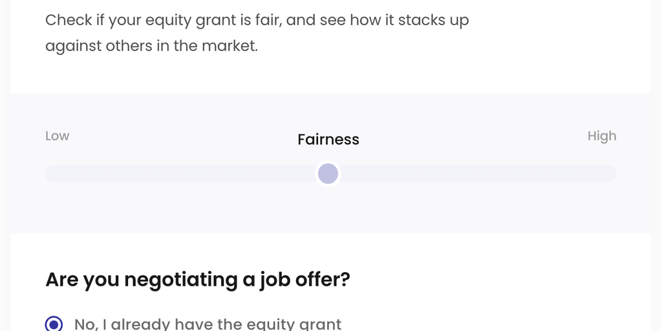The height and width of the screenshot is (331, 662).
Task: Click the Fairness slider handle
Action: pos(328,173)
